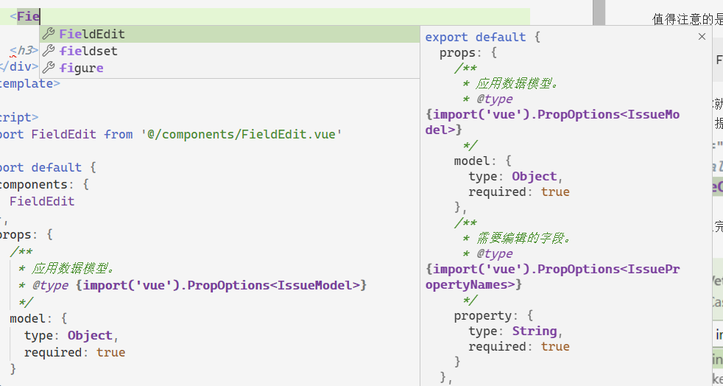
Task: Click the wrench icon beside fieldset suggestion
Action: [x=49, y=51]
